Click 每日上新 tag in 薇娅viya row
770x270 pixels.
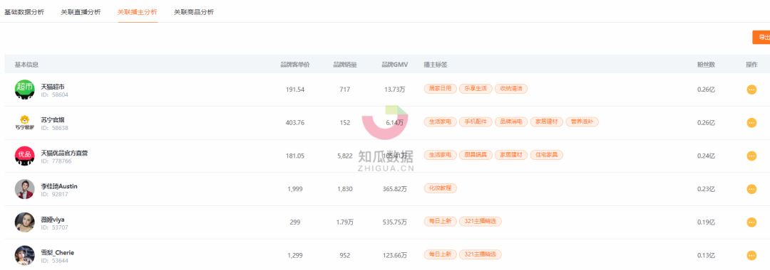(441, 222)
